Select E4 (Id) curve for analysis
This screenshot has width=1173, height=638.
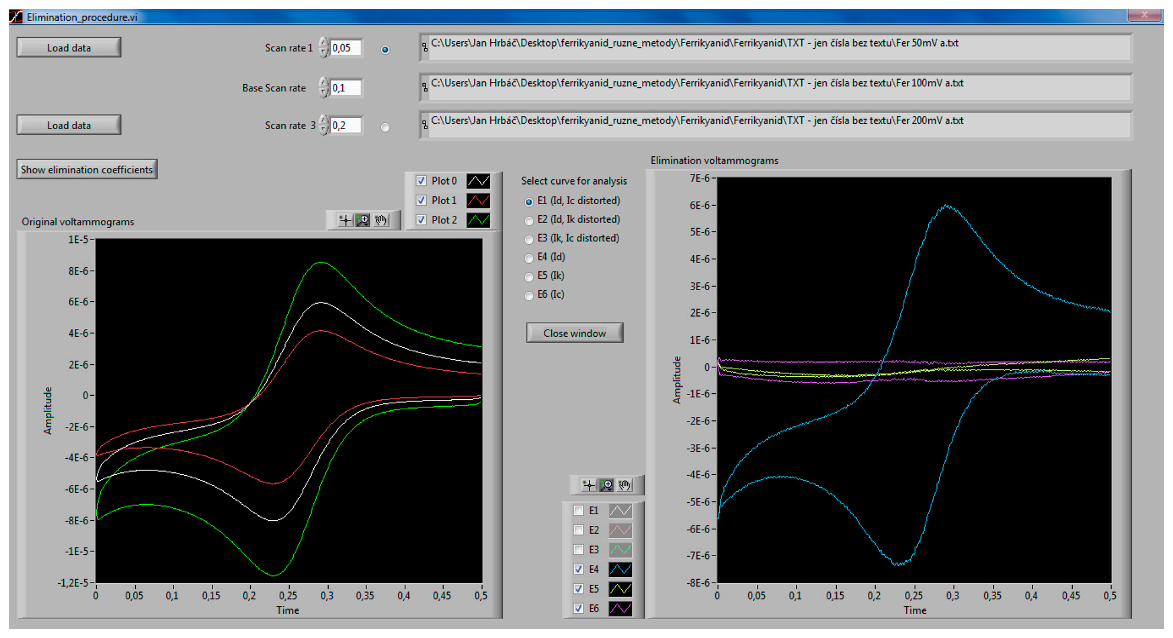click(x=529, y=258)
